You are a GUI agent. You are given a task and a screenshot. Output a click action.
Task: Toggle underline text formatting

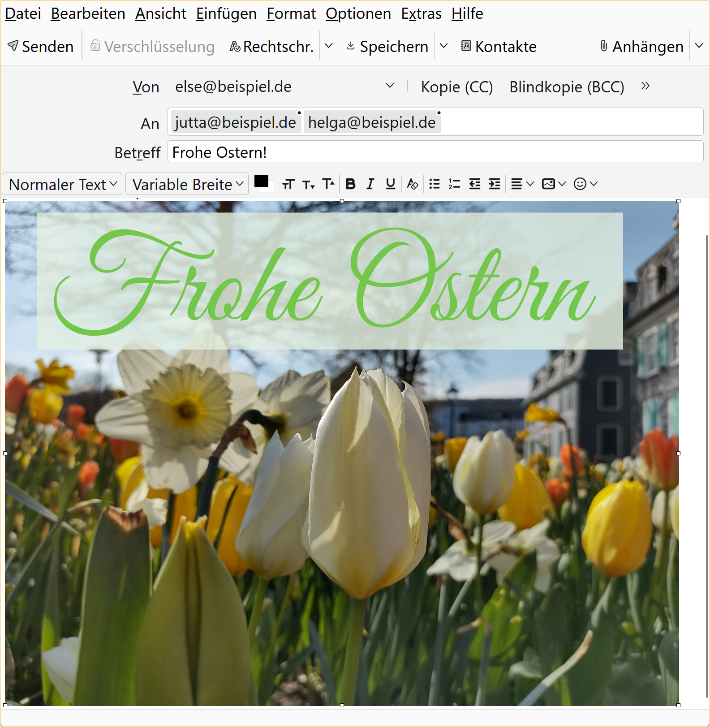(x=390, y=184)
